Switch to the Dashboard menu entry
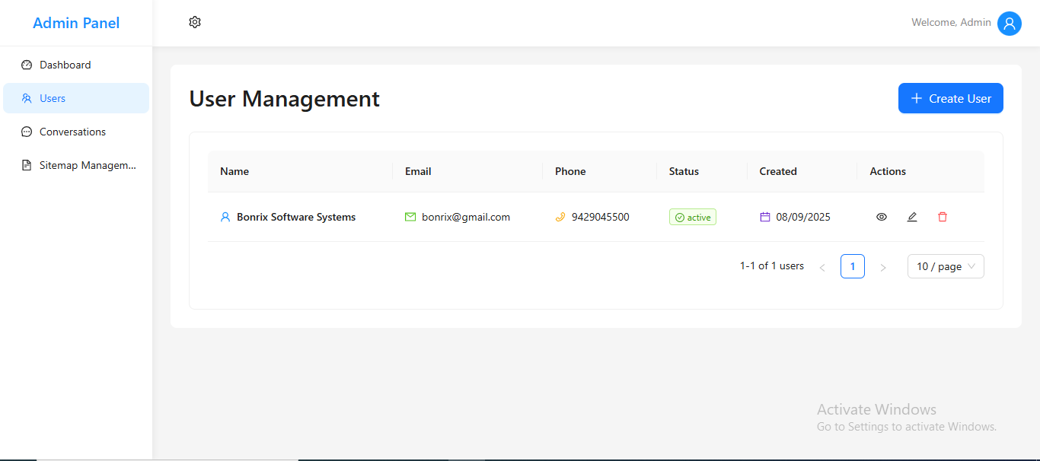 pos(65,65)
